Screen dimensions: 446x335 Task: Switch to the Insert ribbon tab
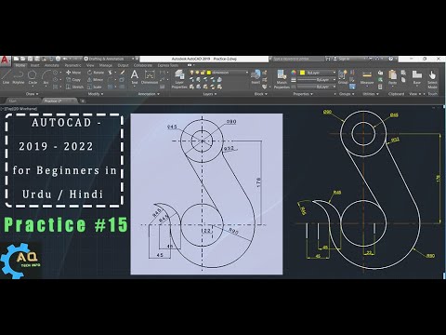[35, 65]
